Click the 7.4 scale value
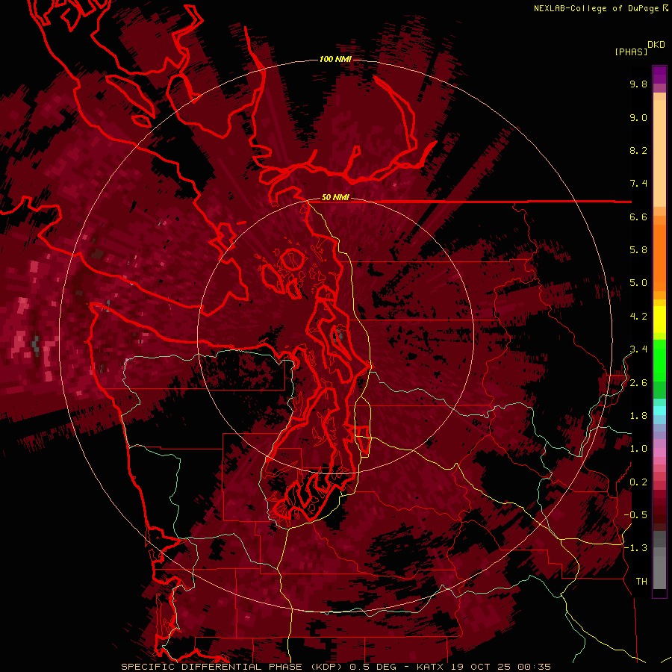Image resolution: width=672 pixels, height=672 pixels. pyautogui.click(x=638, y=184)
